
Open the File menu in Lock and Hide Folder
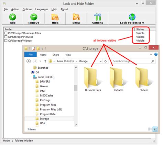coord(6,9)
